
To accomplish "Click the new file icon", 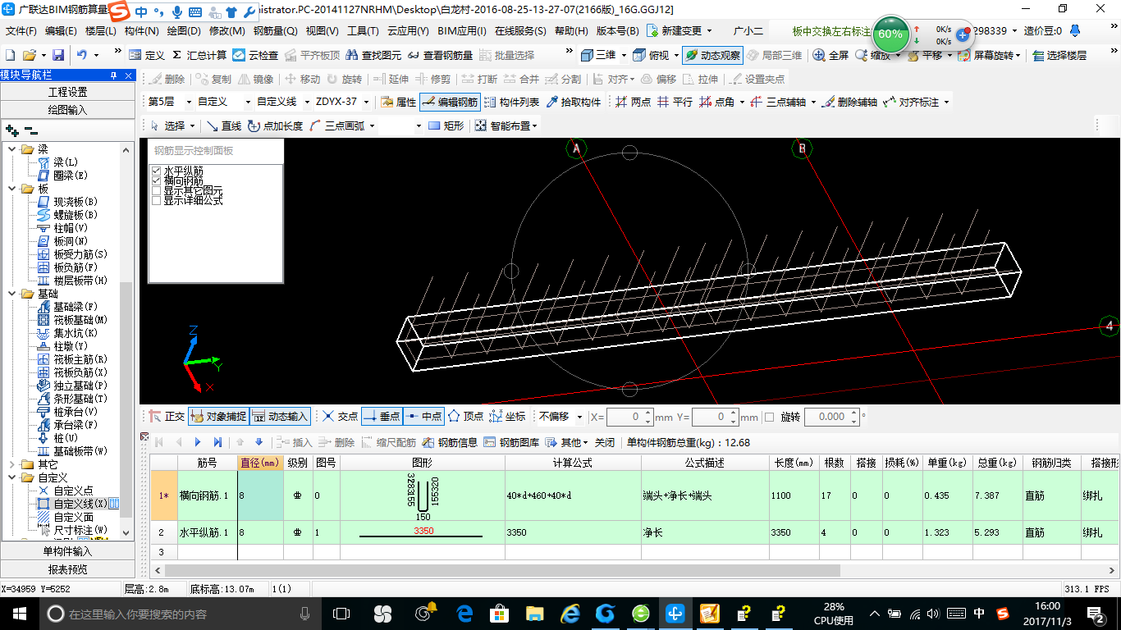I will 11,55.
